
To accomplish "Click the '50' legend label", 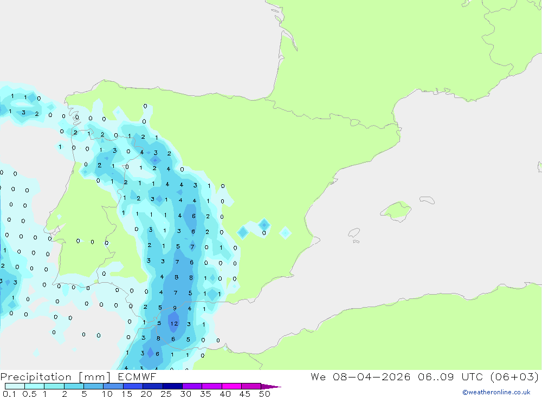I will (264, 394).
